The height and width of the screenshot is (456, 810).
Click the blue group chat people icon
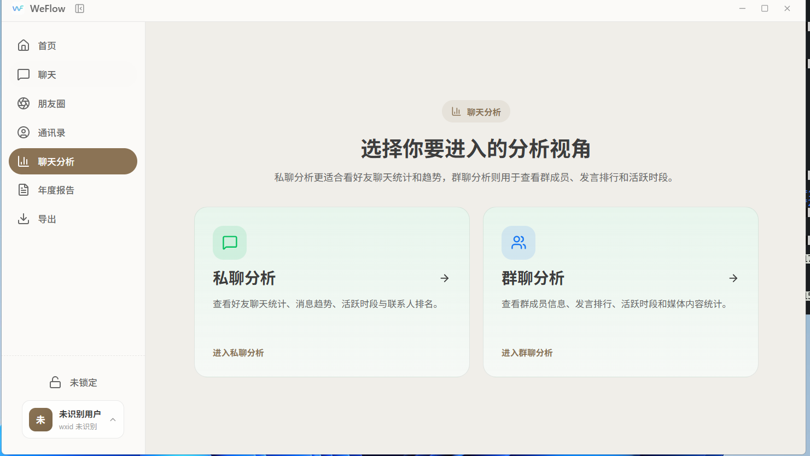pyautogui.click(x=518, y=243)
